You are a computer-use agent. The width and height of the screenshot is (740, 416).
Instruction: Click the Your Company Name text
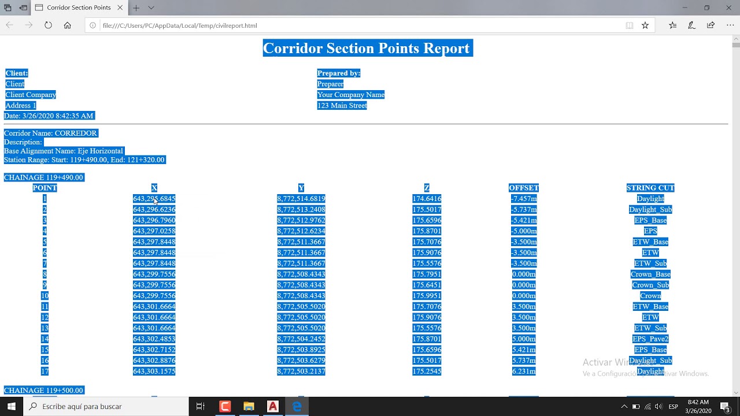point(351,95)
